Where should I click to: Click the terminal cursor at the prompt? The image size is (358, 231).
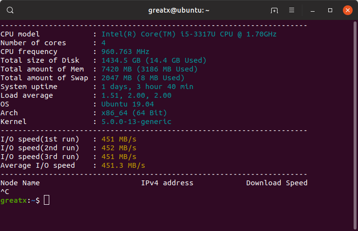46,200
